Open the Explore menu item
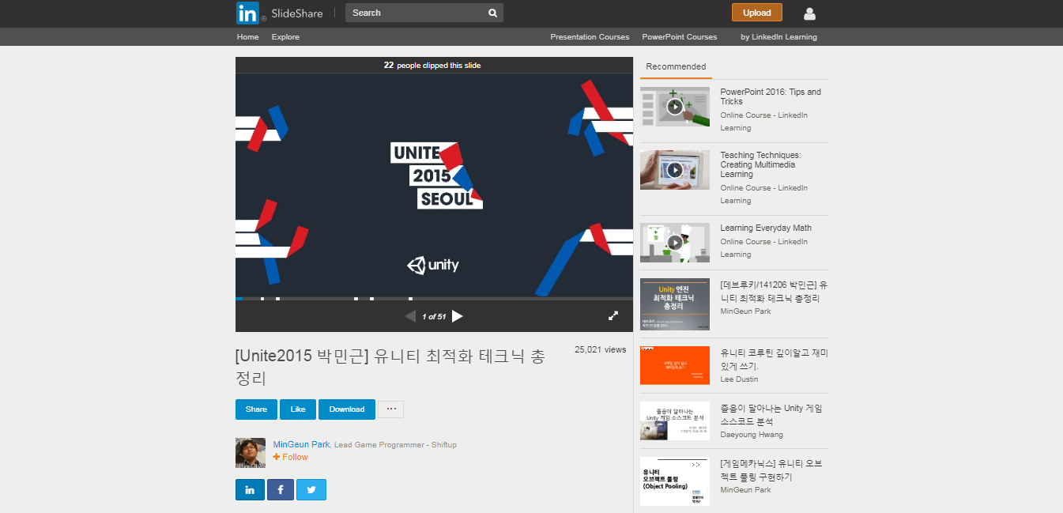Viewport: 1063px width, 513px height. pyautogui.click(x=285, y=37)
